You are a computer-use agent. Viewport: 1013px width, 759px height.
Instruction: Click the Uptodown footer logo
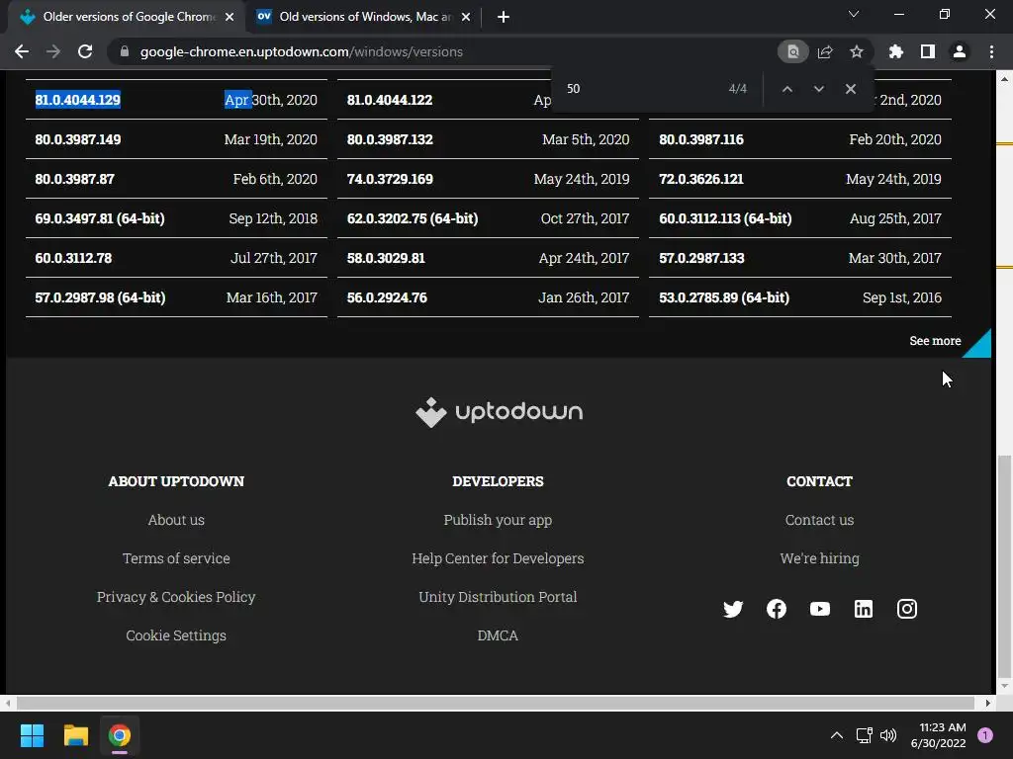point(499,412)
